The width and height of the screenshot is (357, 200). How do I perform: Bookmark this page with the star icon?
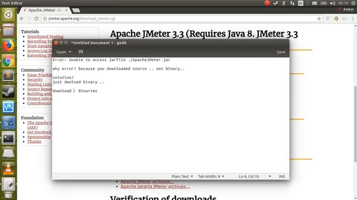click(319, 18)
